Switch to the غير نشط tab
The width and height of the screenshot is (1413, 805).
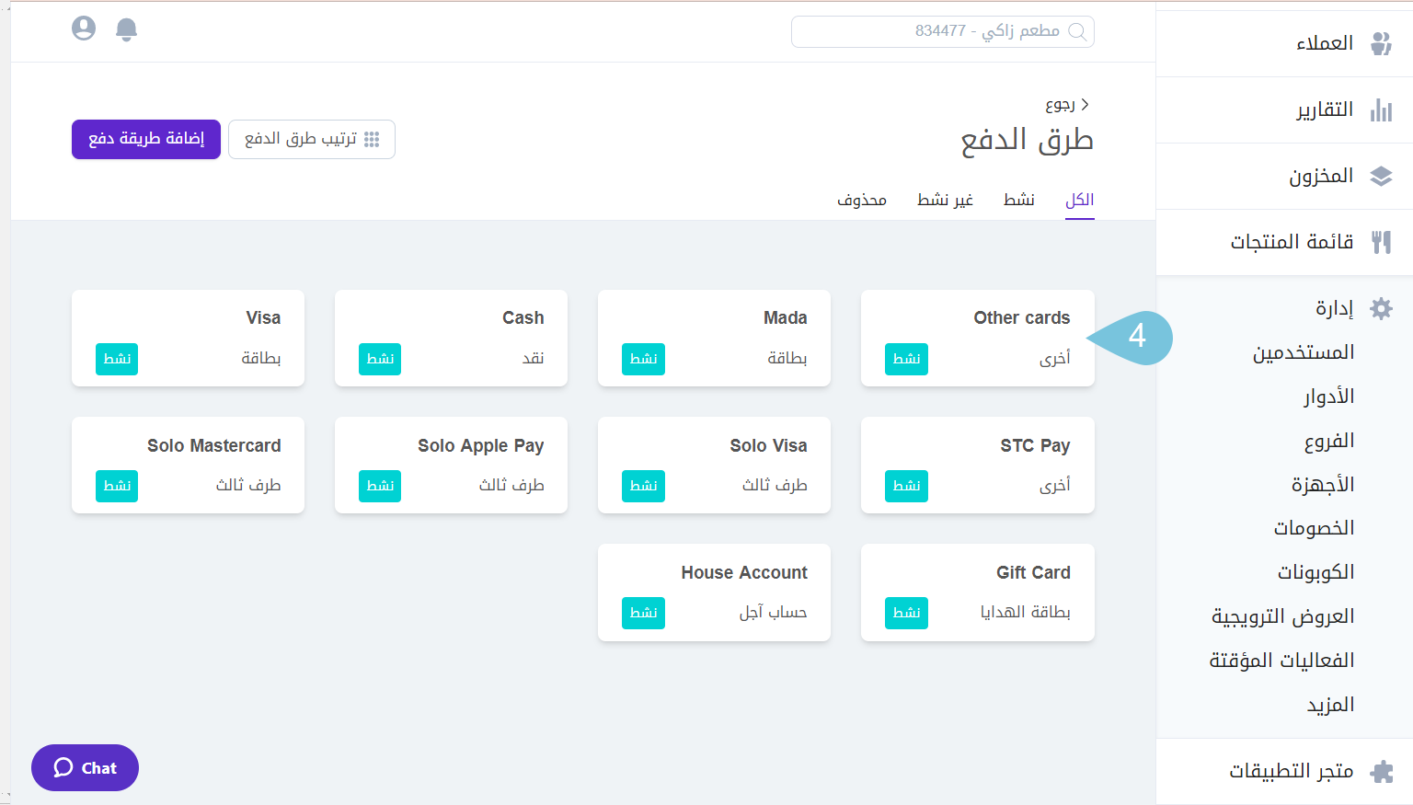click(945, 199)
